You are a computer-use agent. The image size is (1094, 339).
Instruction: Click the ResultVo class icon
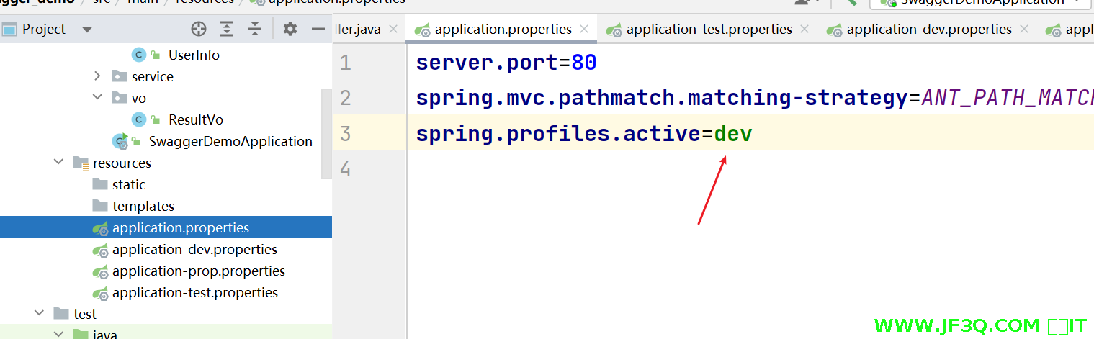coord(138,119)
